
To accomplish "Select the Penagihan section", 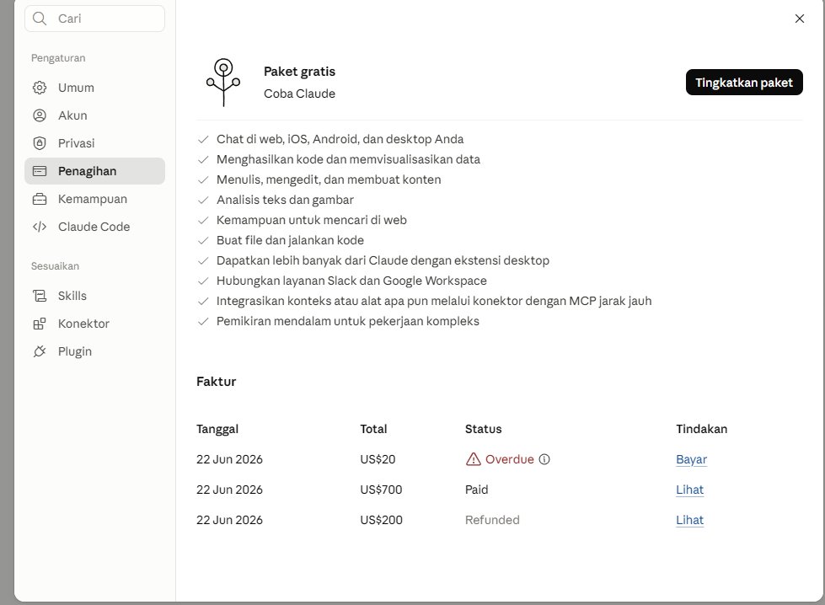I will [94, 171].
